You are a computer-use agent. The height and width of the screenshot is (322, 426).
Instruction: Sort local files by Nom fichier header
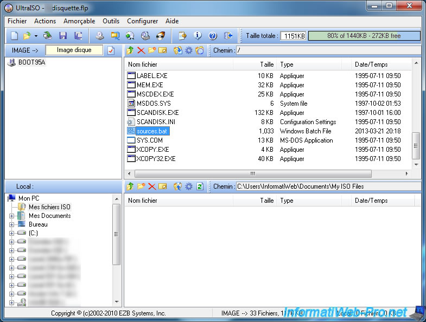click(179, 201)
